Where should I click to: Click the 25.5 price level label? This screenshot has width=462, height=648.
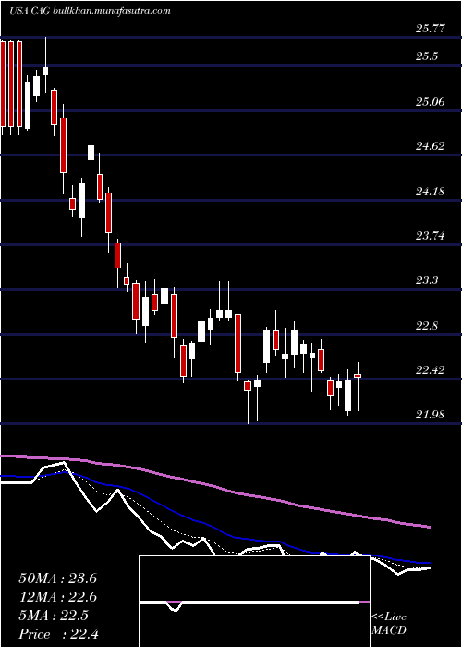pyautogui.click(x=427, y=56)
